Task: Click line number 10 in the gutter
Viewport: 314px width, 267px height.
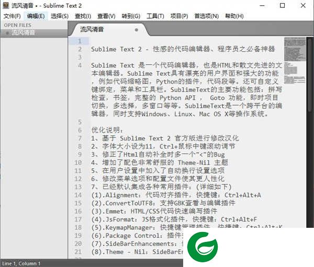Action: (x=78, y=162)
